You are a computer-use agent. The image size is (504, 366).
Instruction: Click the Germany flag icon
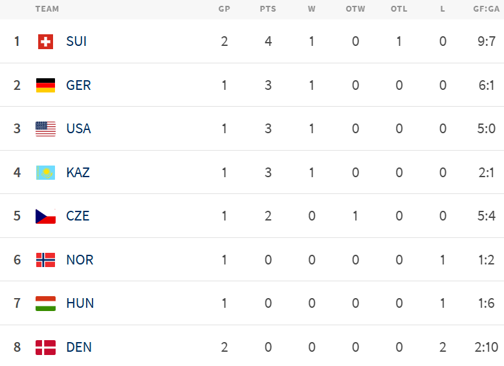(x=45, y=85)
